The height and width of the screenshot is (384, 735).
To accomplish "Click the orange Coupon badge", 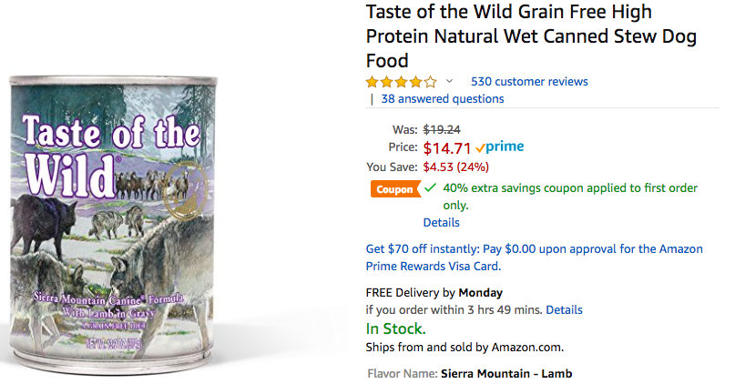I will (394, 189).
